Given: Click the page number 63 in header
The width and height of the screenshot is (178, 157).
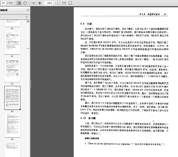Looking at the screenshot, I should point(165,14).
